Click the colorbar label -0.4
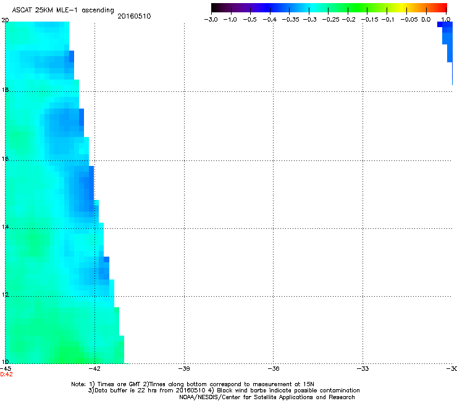Image resolution: width=457 pixels, height=401 pixels. [x=270, y=20]
